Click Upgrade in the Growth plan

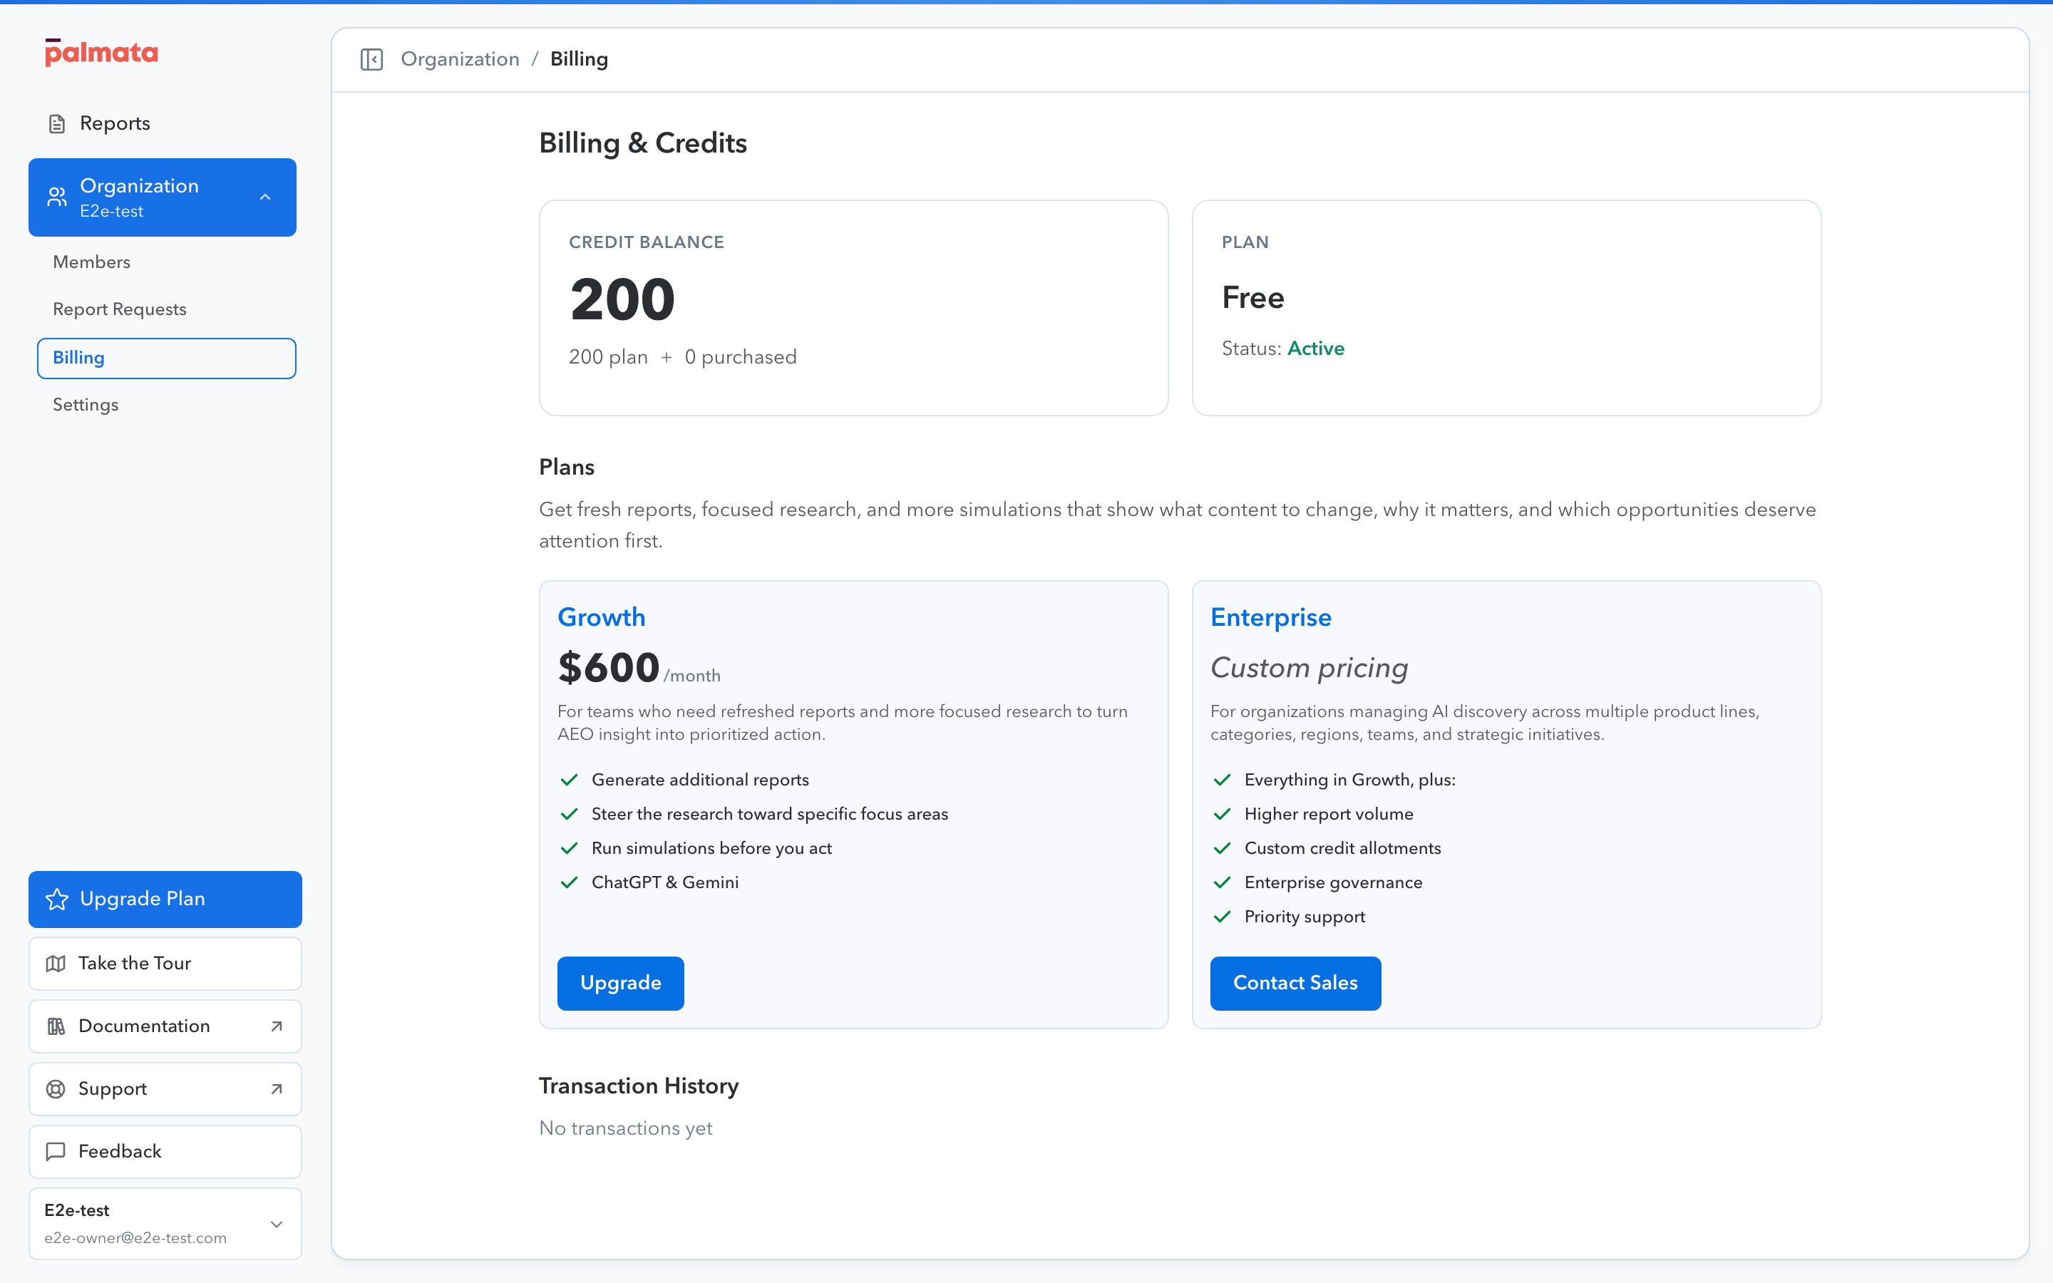tap(620, 983)
